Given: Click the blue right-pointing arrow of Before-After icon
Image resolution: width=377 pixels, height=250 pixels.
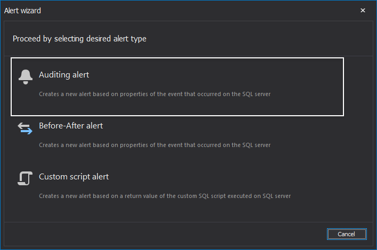Looking at the screenshot, I should [x=27, y=131].
